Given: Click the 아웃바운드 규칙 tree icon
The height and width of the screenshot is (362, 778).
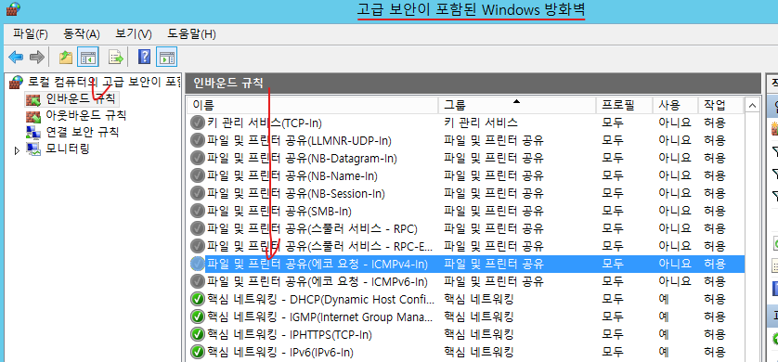Looking at the screenshot, I should tap(33, 116).
